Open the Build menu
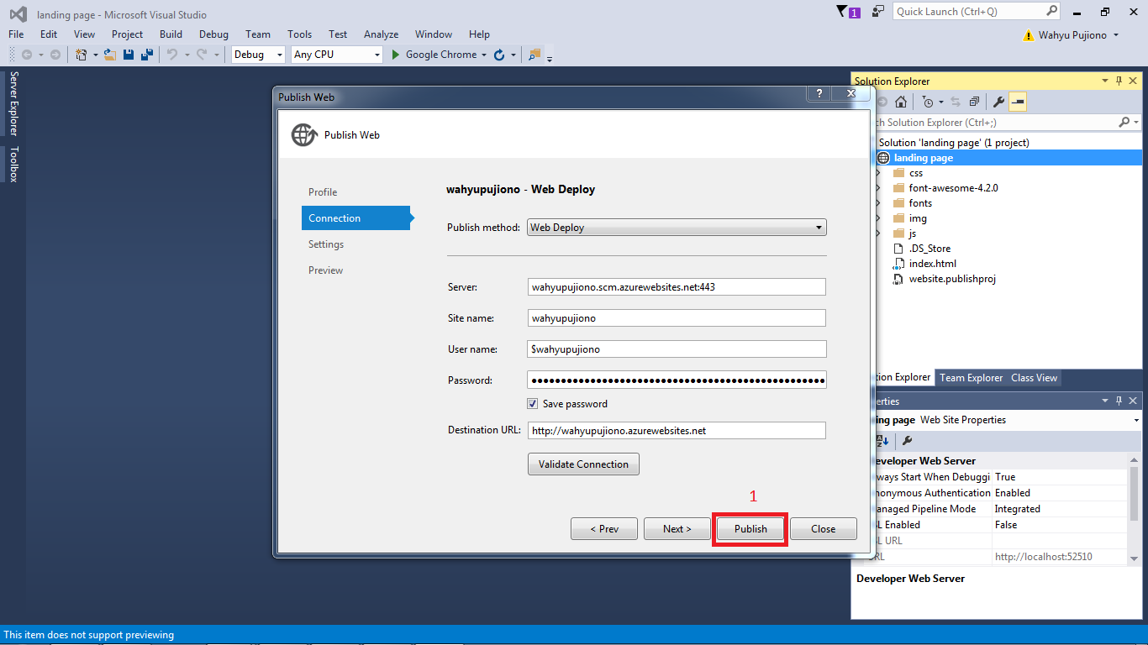The width and height of the screenshot is (1148, 645). 171,34
